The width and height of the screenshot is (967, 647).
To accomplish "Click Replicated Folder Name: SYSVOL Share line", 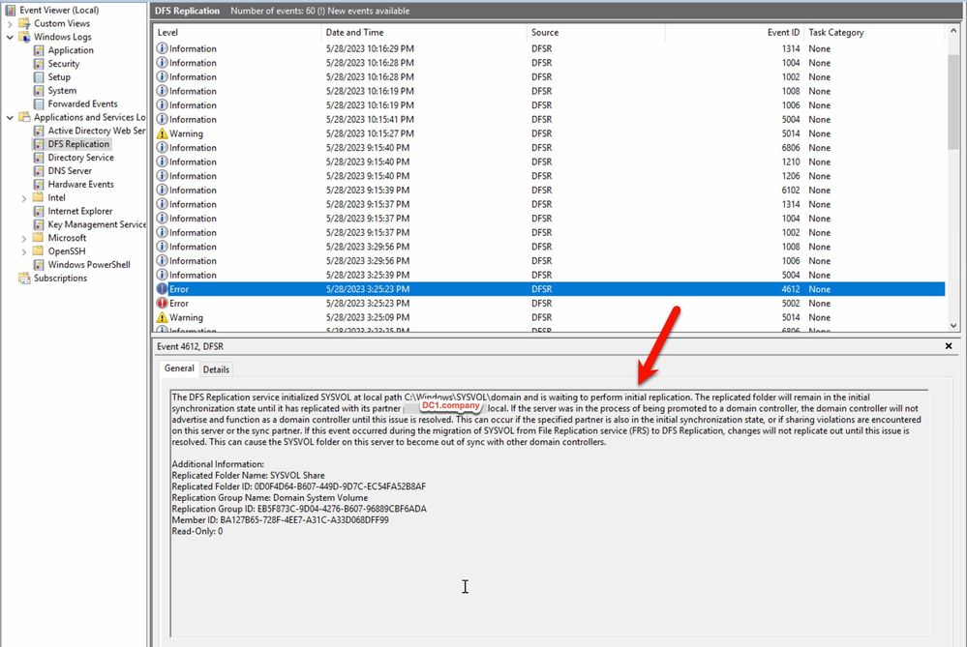I will (x=248, y=476).
